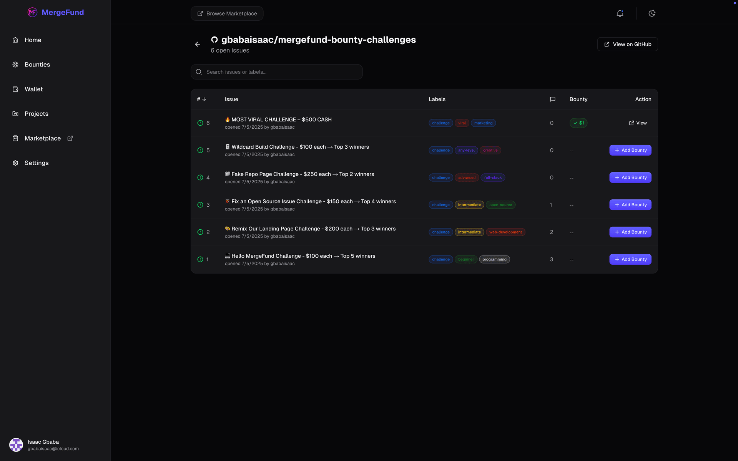Go back using the left arrow
The width and height of the screenshot is (738, 461).
point(198,44)
